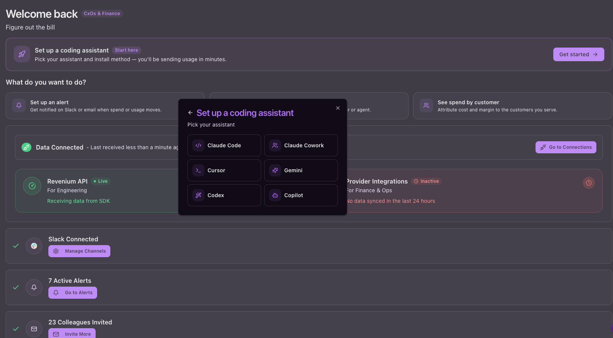Click 'Figure out the bill' text
The width and height of the screenshot is (613, 338).
coord(30,27)
